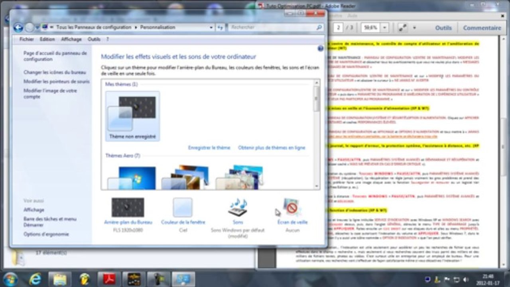The width and height of the screenshot is (510, 287).
Task: Open the file explorer taskbar icon
Action: click(x=60, y=279)
